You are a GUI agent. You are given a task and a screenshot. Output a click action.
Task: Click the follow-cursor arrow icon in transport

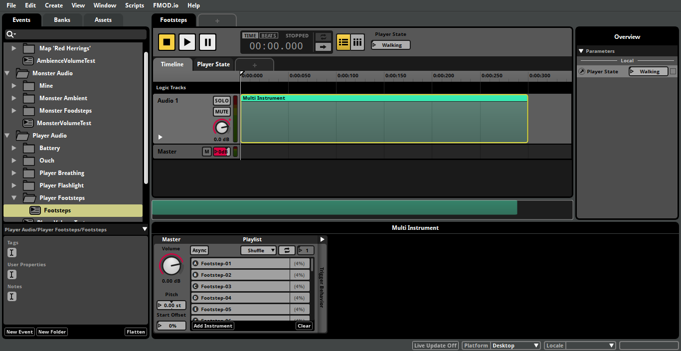[323, 47]
